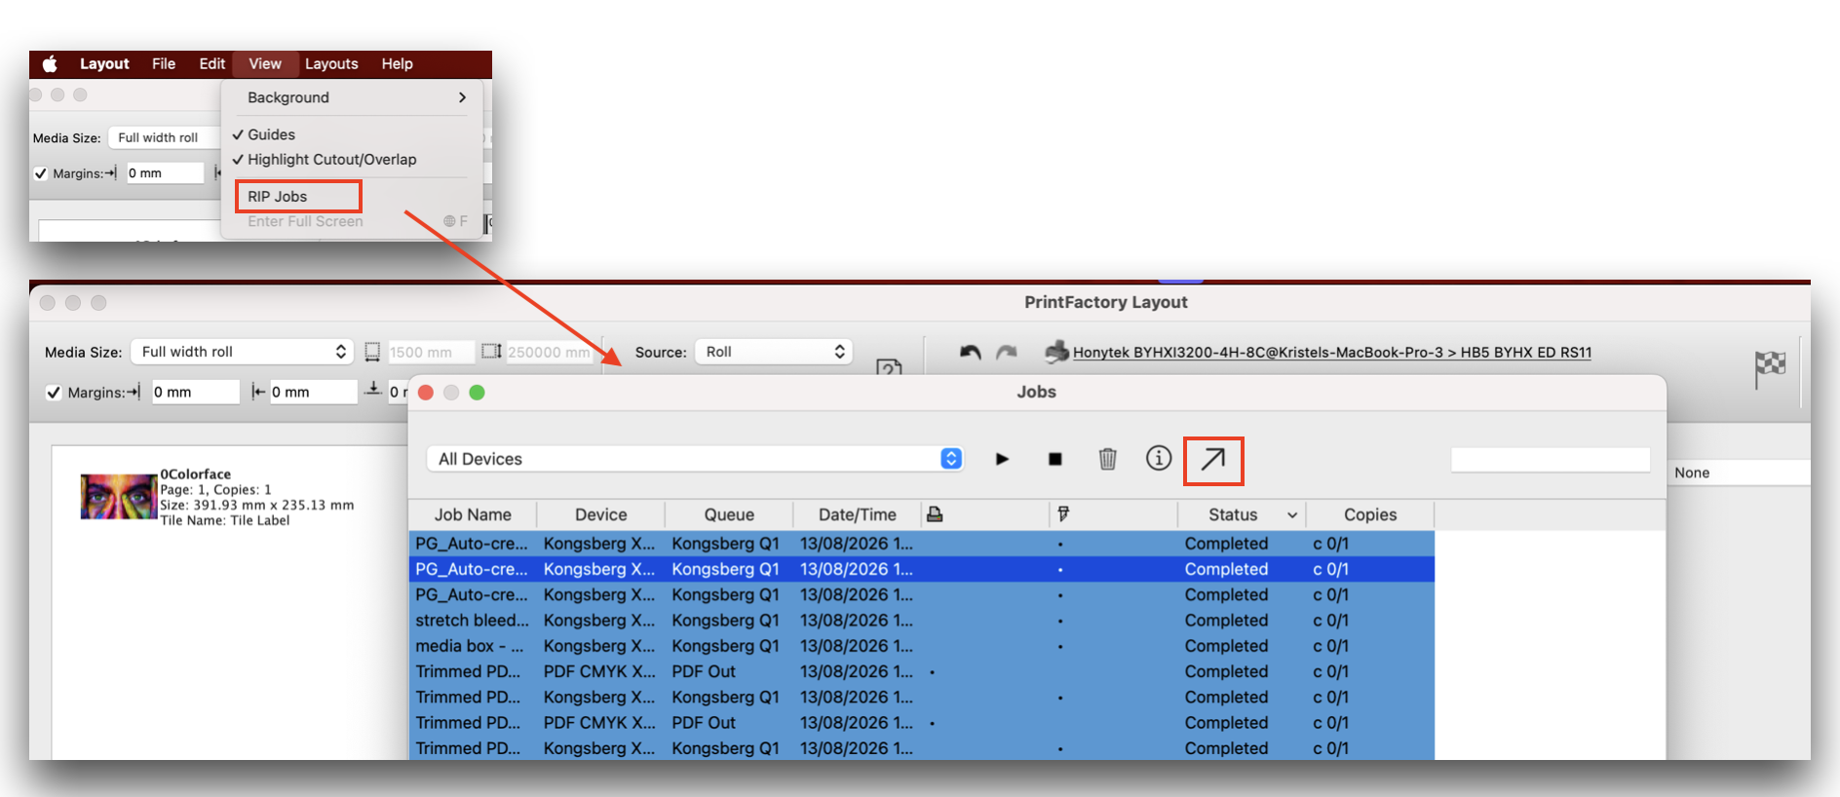
Task: Sort jobs by the printer icon column
Action: coord(935,514)
